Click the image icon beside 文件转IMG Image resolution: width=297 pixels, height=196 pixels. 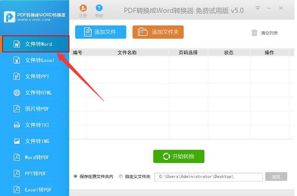click(17, 141)
